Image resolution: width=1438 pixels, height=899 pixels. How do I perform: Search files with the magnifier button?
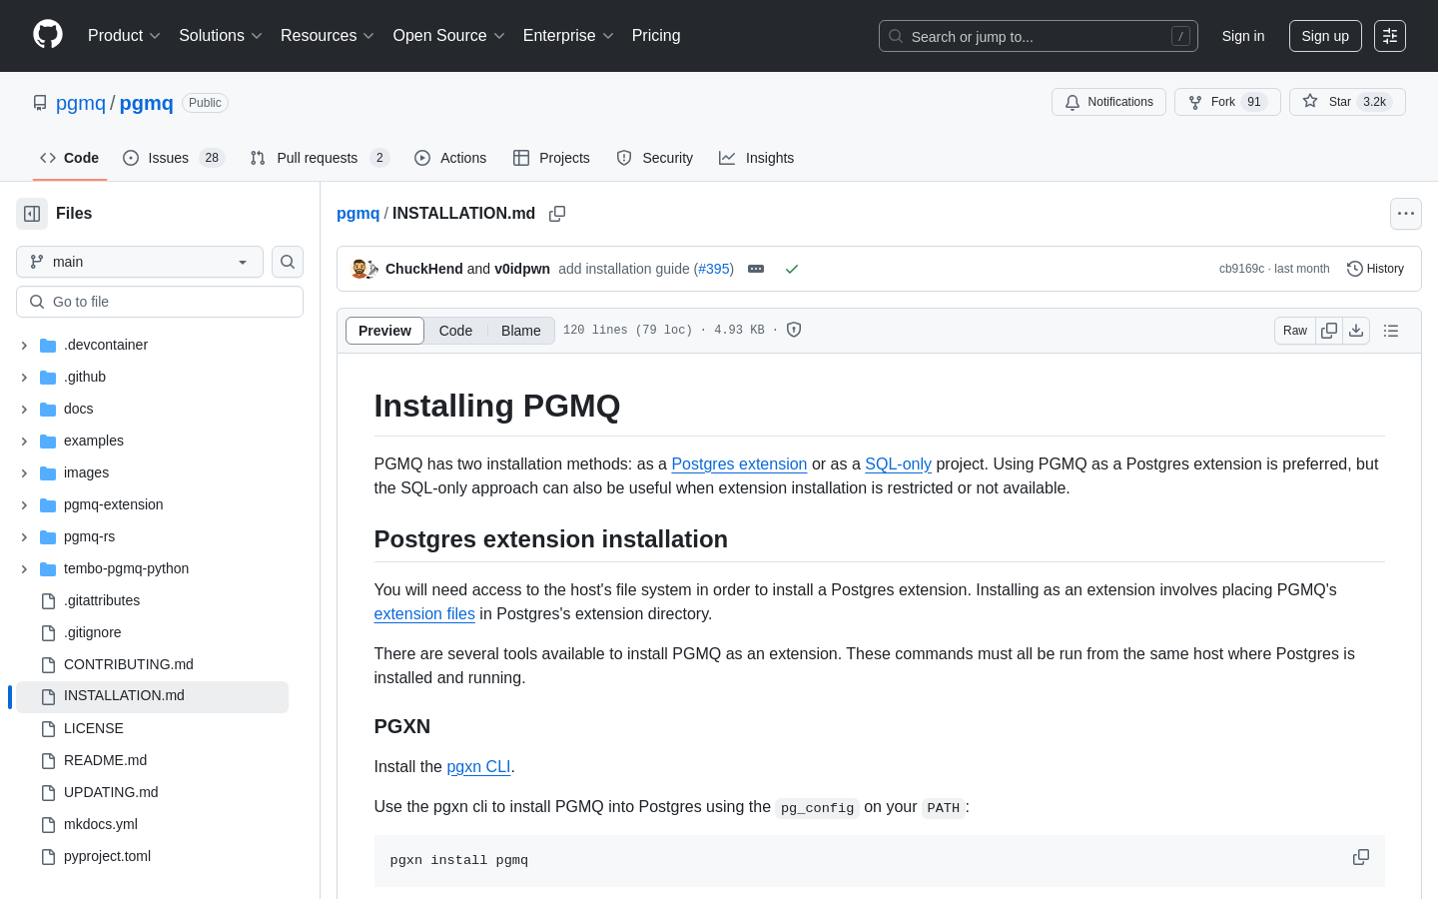click(x=288, y=262)
